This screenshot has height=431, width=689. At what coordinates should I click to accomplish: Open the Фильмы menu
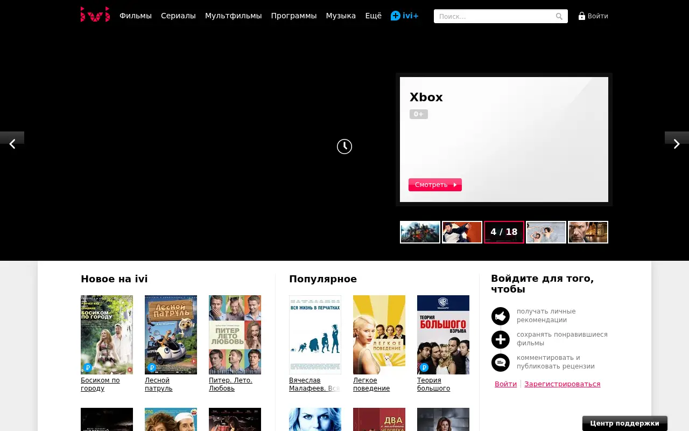pos(136,16)
